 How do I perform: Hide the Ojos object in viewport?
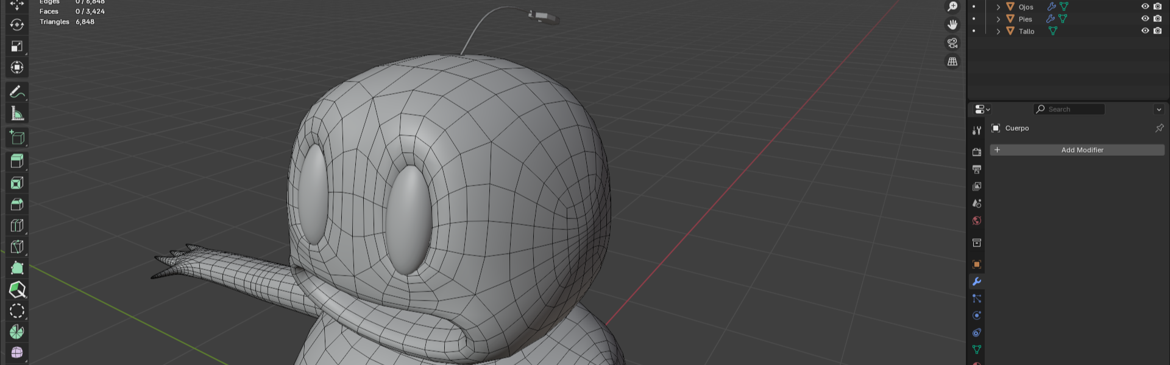pos(1145,7)
